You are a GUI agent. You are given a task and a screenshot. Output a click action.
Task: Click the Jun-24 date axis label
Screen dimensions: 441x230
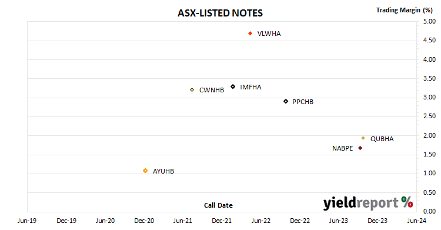pyautogui.click(x=416, y=221)
